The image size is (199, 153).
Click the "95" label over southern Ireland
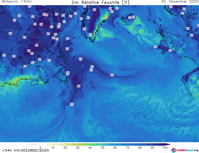170,51
